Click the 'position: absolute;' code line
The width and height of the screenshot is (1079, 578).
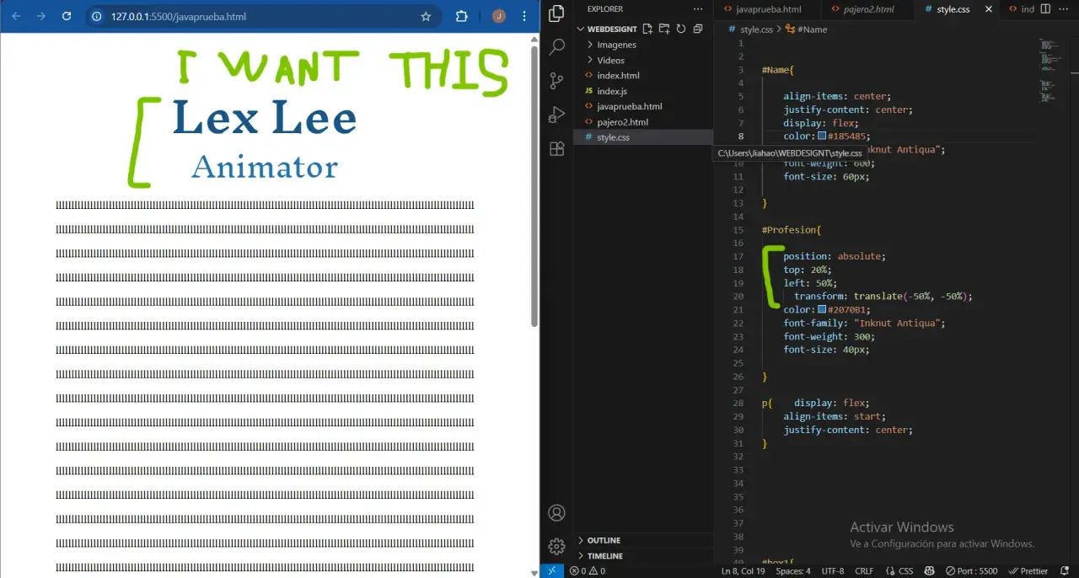[835, 256]
